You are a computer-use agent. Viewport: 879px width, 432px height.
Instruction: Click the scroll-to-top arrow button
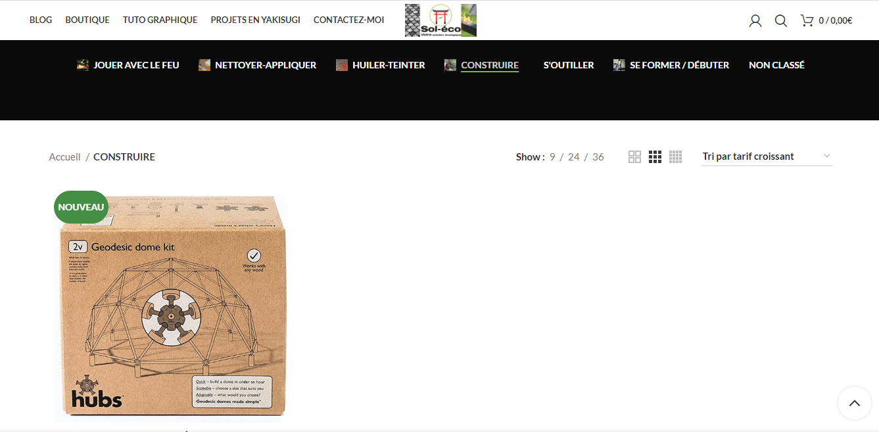click(x=854, y=403)
